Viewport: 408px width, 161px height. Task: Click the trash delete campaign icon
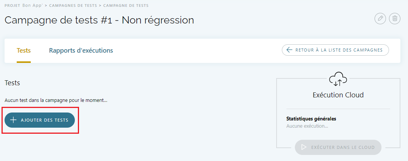click(395, 19)
